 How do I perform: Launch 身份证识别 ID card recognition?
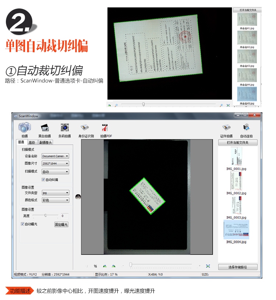point(85,128)
